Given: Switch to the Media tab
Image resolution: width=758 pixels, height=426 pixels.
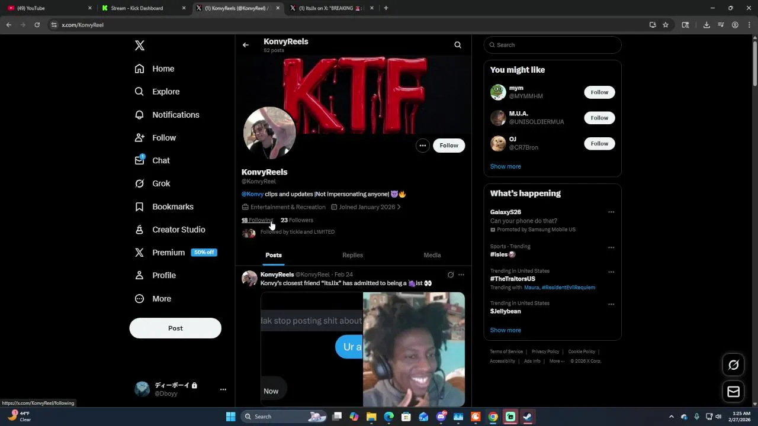Looking at the screenshot, I should pyautogui.click(x=432, y=255).
